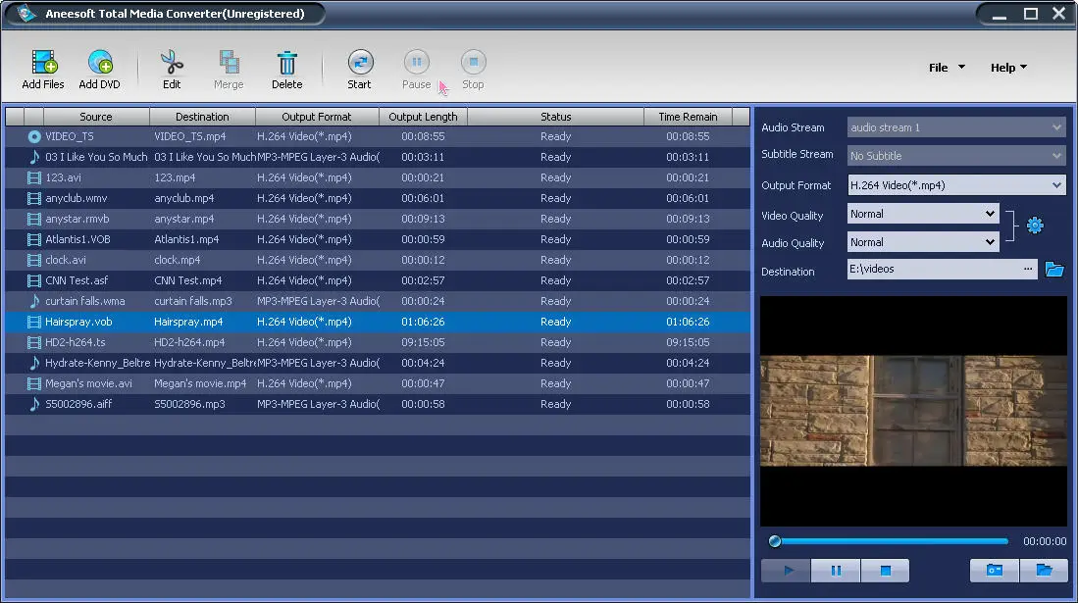The width and height of the screenshot is (1078, 603).
Task: Sort by the Status column header
Action: (x=555, y=117)
